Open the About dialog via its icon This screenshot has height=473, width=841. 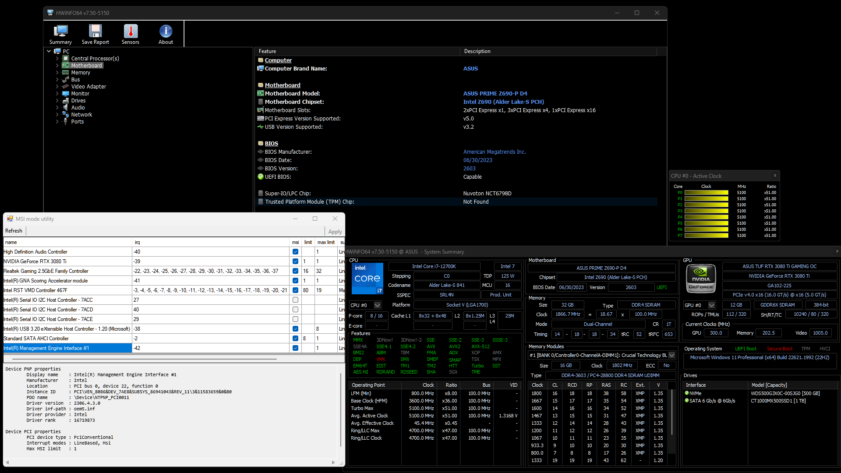tap(165, 34)
